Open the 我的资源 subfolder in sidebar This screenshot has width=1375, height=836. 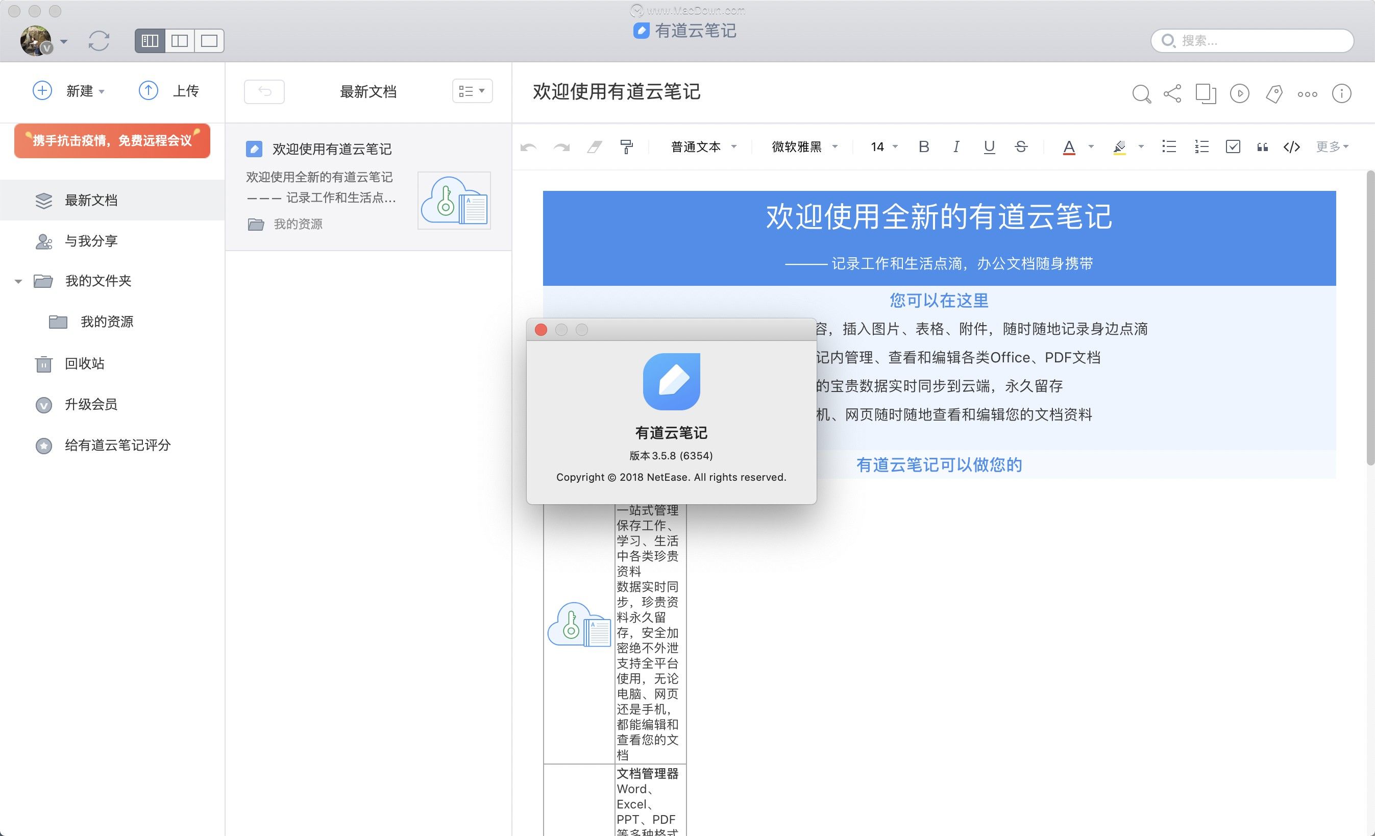pos(107,322)
